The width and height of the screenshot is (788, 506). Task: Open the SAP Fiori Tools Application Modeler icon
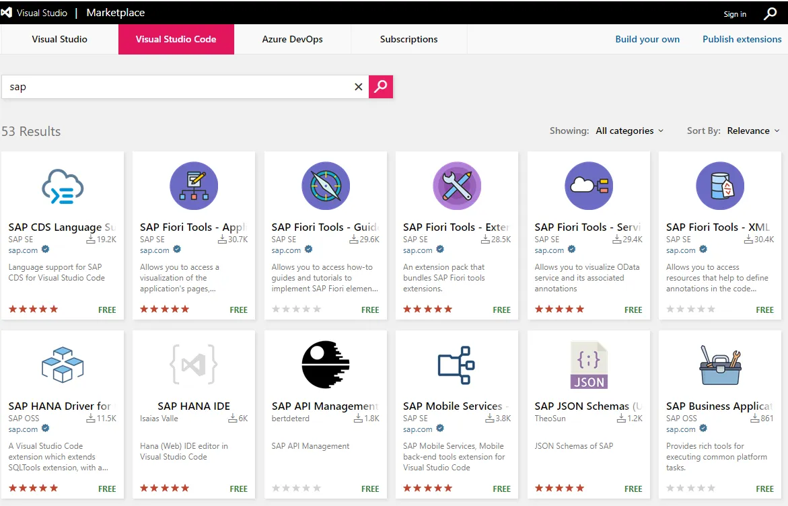(194, 186)
